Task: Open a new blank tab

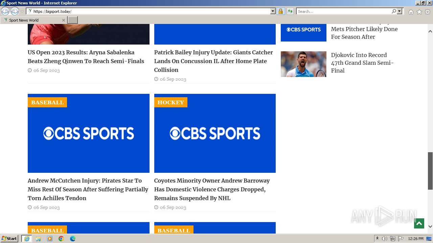Action: click(73, 20)
